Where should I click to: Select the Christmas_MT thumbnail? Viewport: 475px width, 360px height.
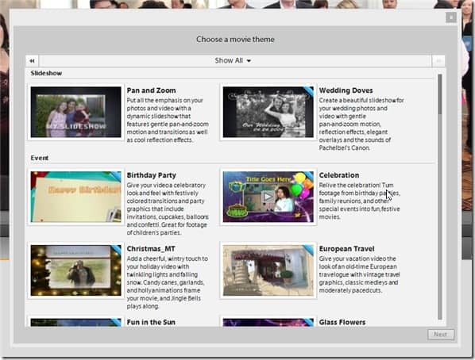[x=75, y=270]
